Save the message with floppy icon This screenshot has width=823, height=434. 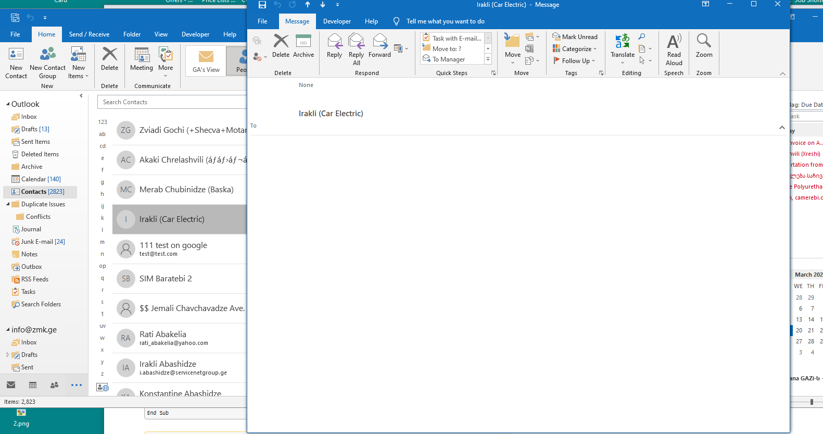pos(262,5)
